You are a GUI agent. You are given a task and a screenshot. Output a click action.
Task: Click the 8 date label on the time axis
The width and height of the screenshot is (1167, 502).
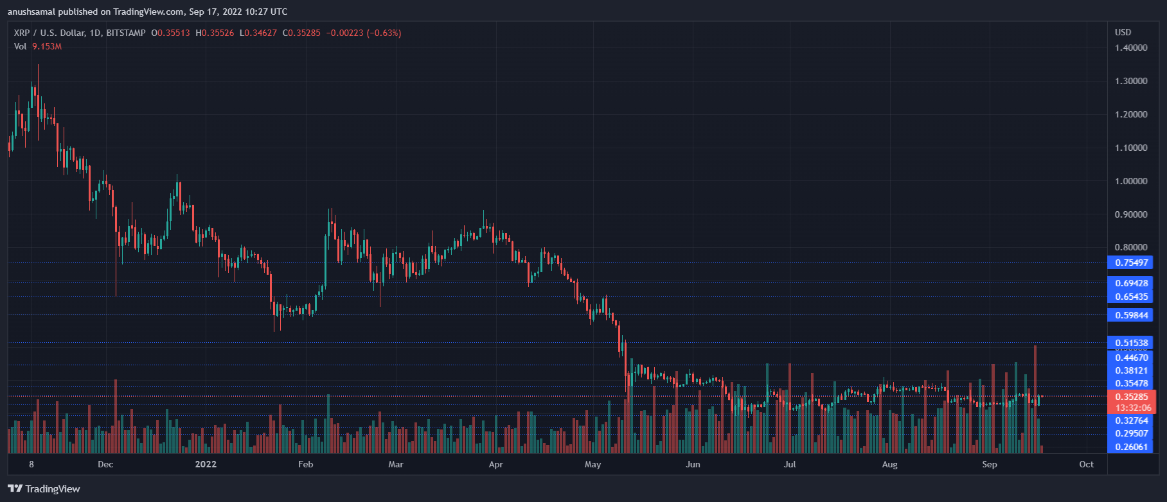[31, 464]
